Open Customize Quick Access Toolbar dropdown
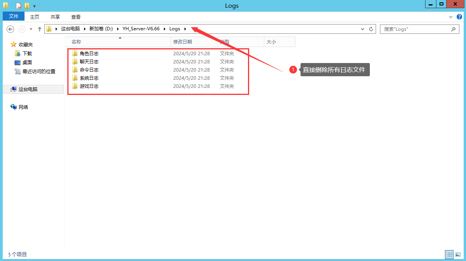 (34, 6)
